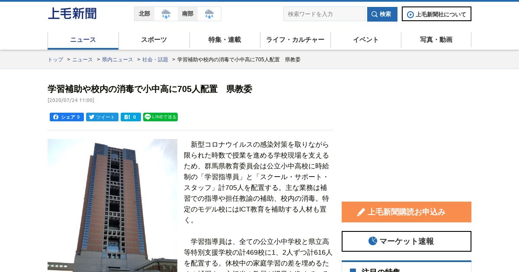The height and width of the screenshot is (272, 519).
Task: Click the 南部 weather region label
Action: pos(188,14)
